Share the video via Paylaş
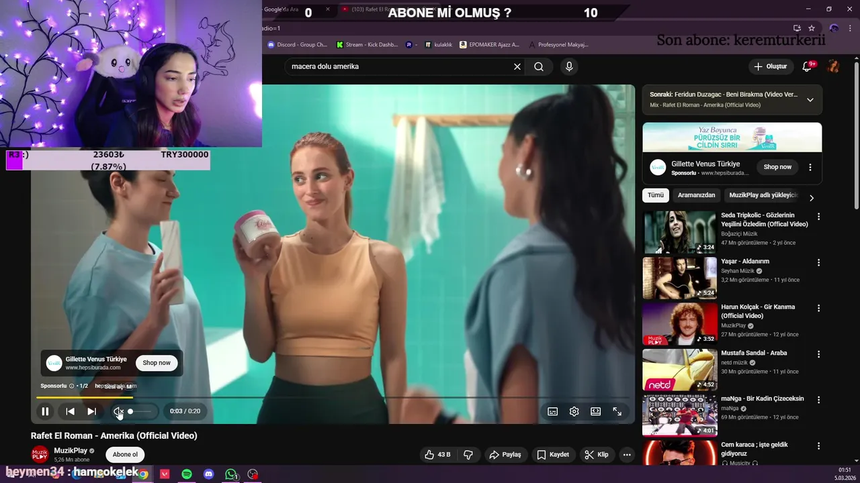The width and height of the screenshot is (860, 483). (x=505, y=455)
